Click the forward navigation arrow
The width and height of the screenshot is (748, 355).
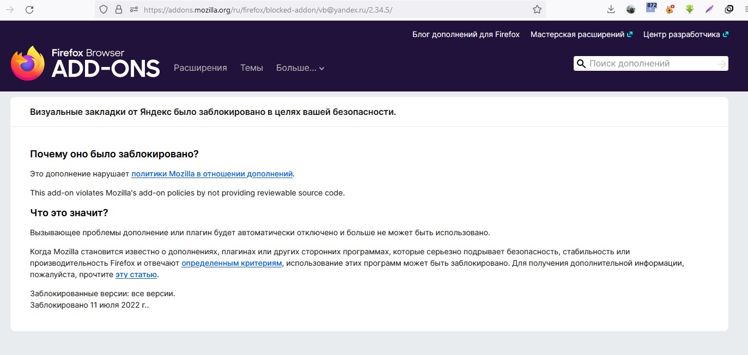click(x=9, y=9)
